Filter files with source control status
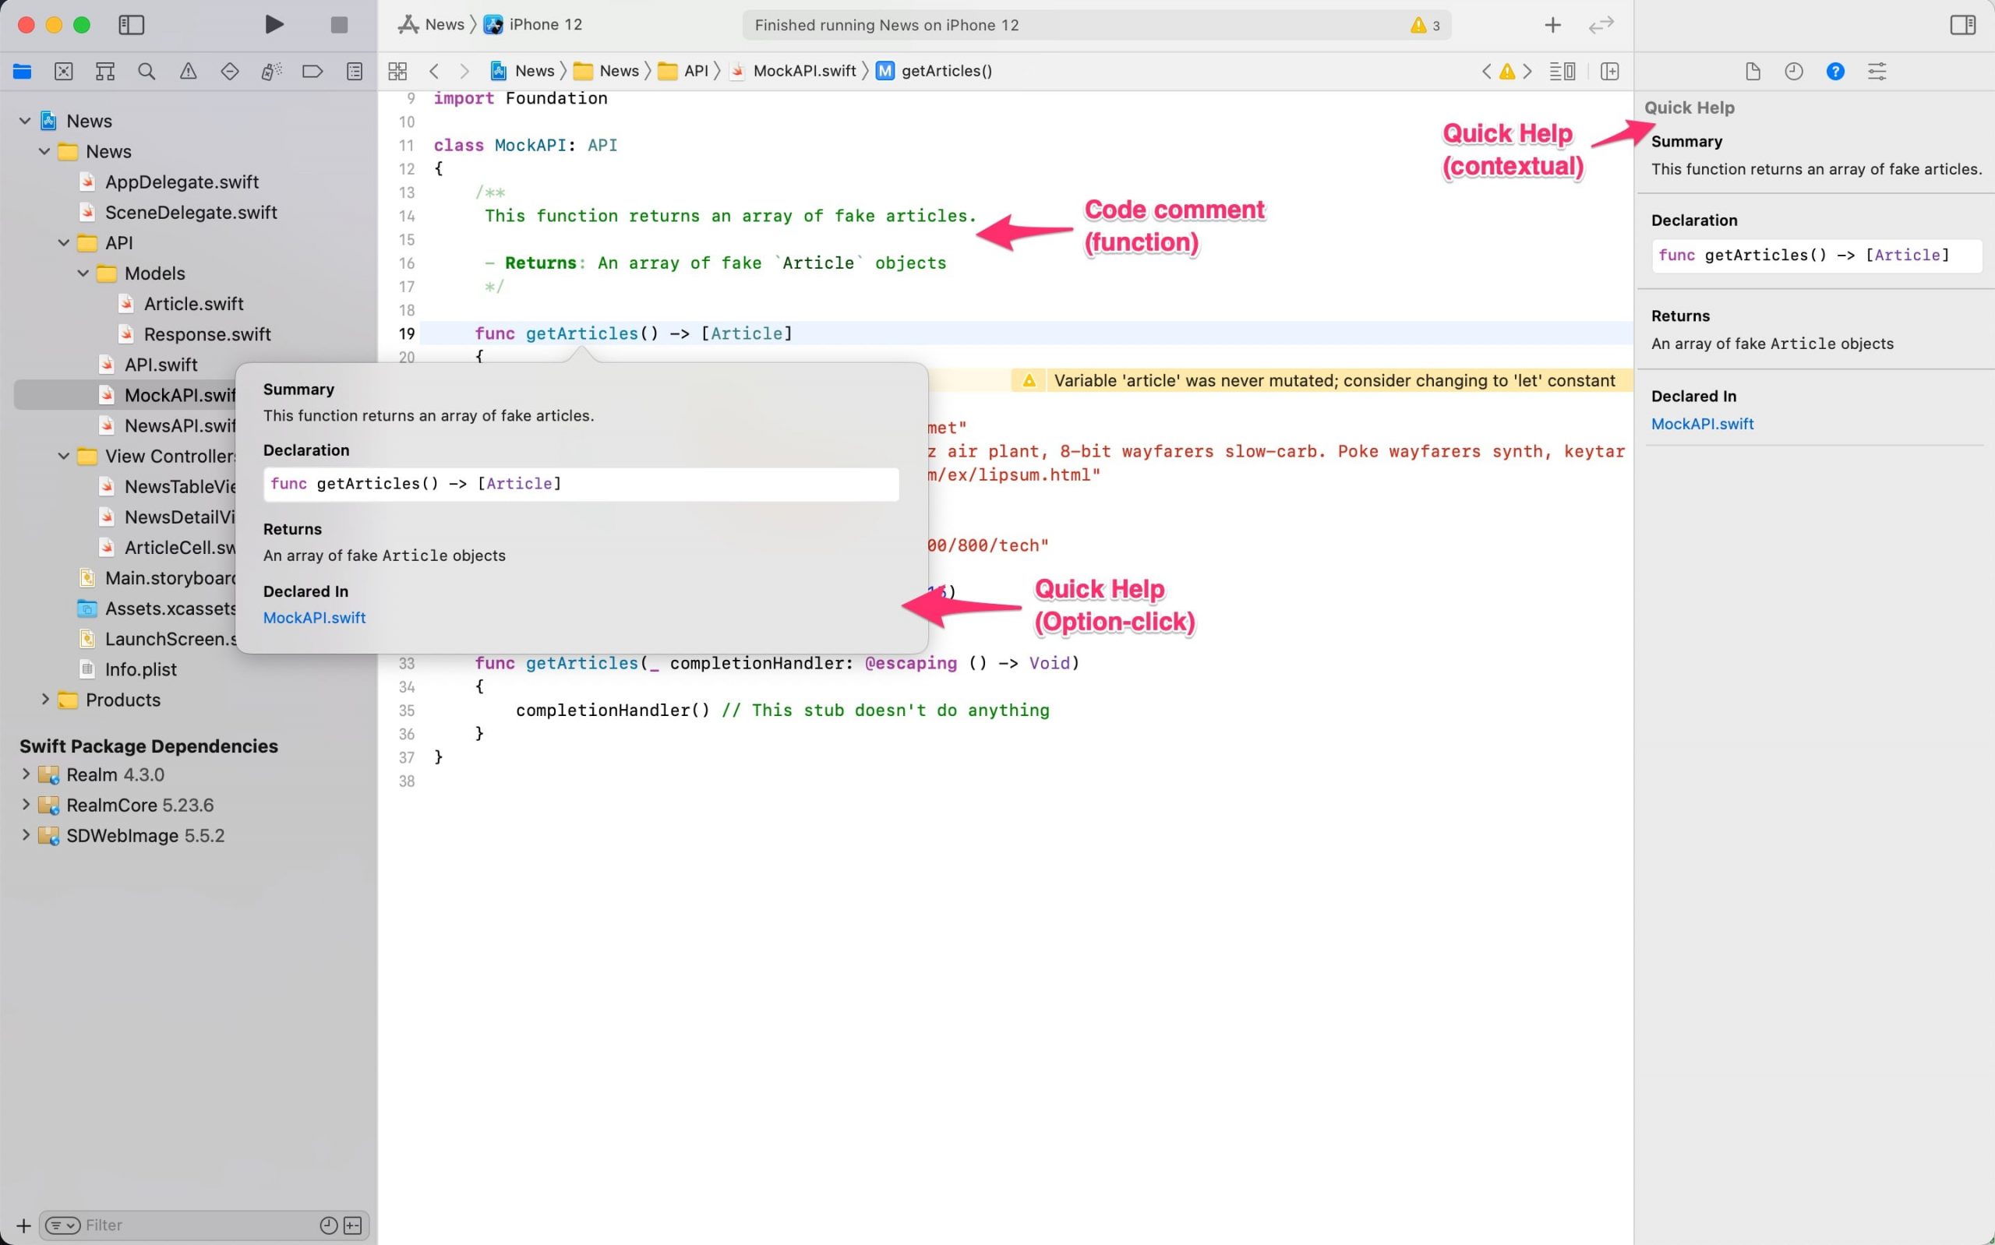The image size is (1995, 1245). pos(353,1226)
